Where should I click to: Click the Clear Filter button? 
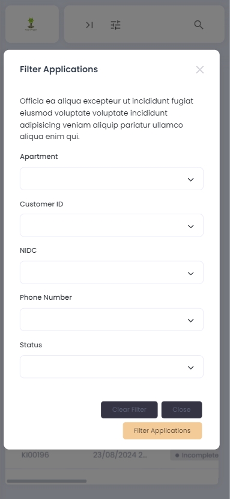tap(129, 409)
